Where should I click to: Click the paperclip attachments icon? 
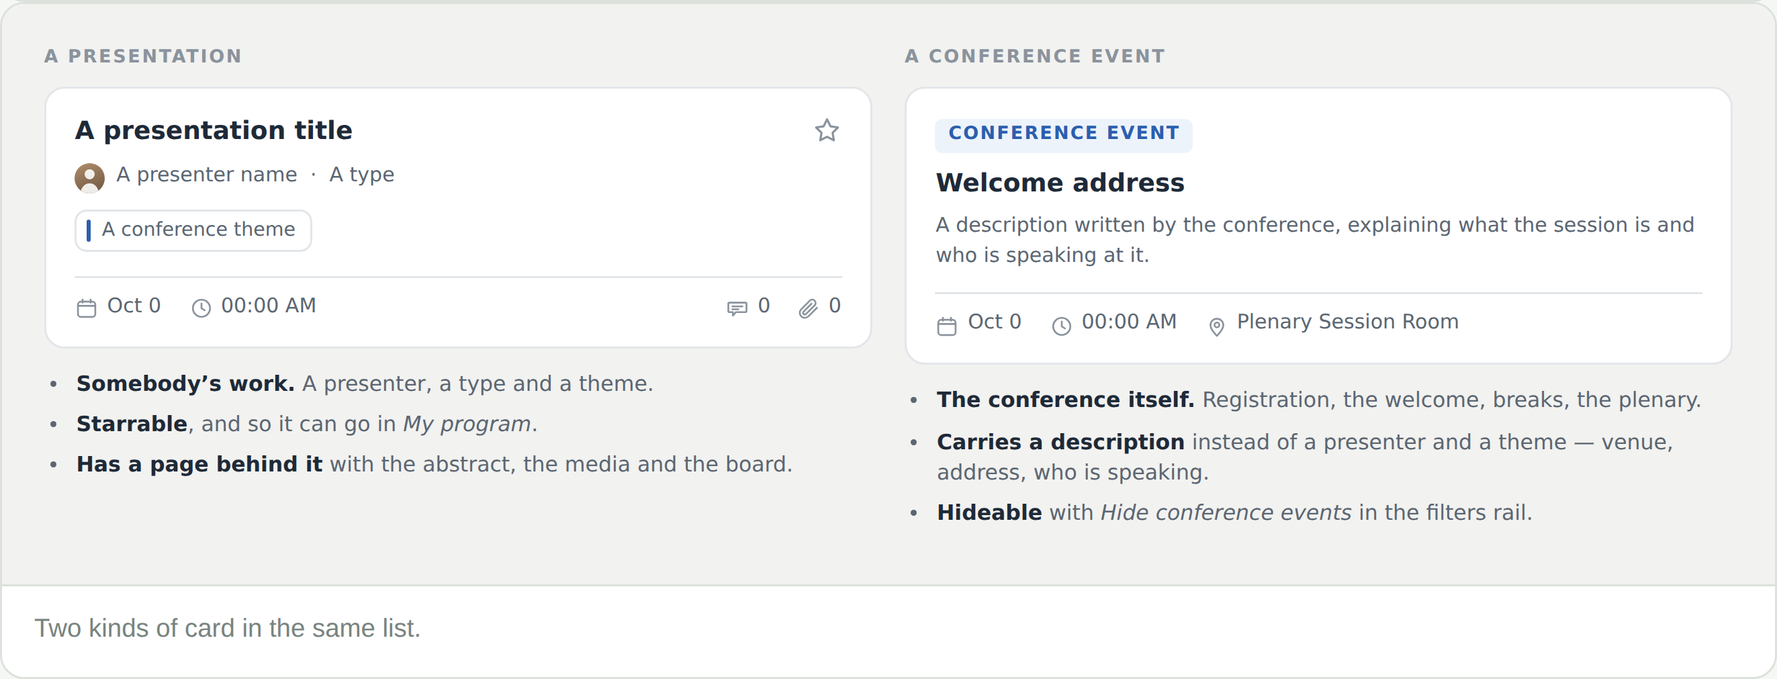(x=808, y=308)
